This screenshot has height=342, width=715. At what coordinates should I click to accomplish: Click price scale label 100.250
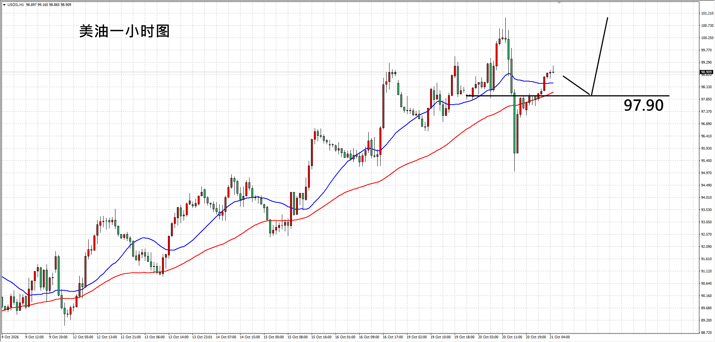pyautogui.click(x=707, y=38)
